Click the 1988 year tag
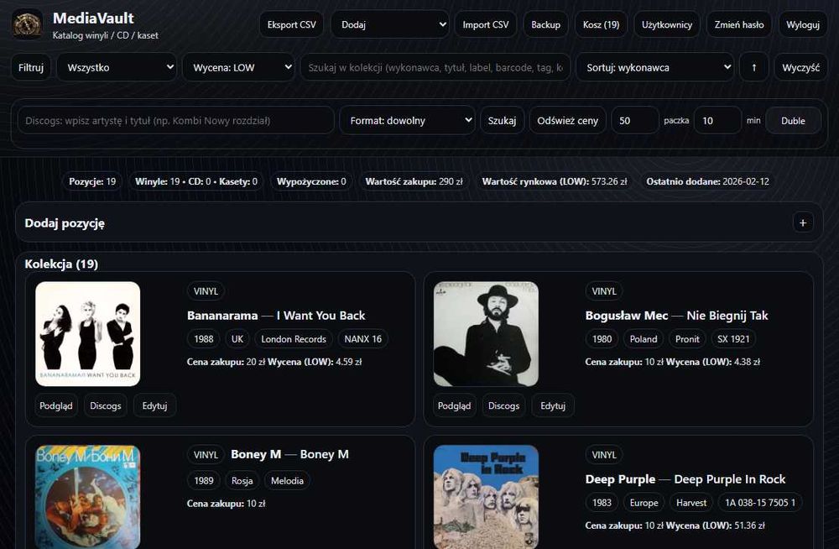 tap(203, 339)
